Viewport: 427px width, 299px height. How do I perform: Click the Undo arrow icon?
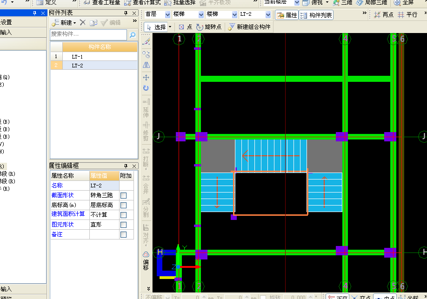[4, 2]
